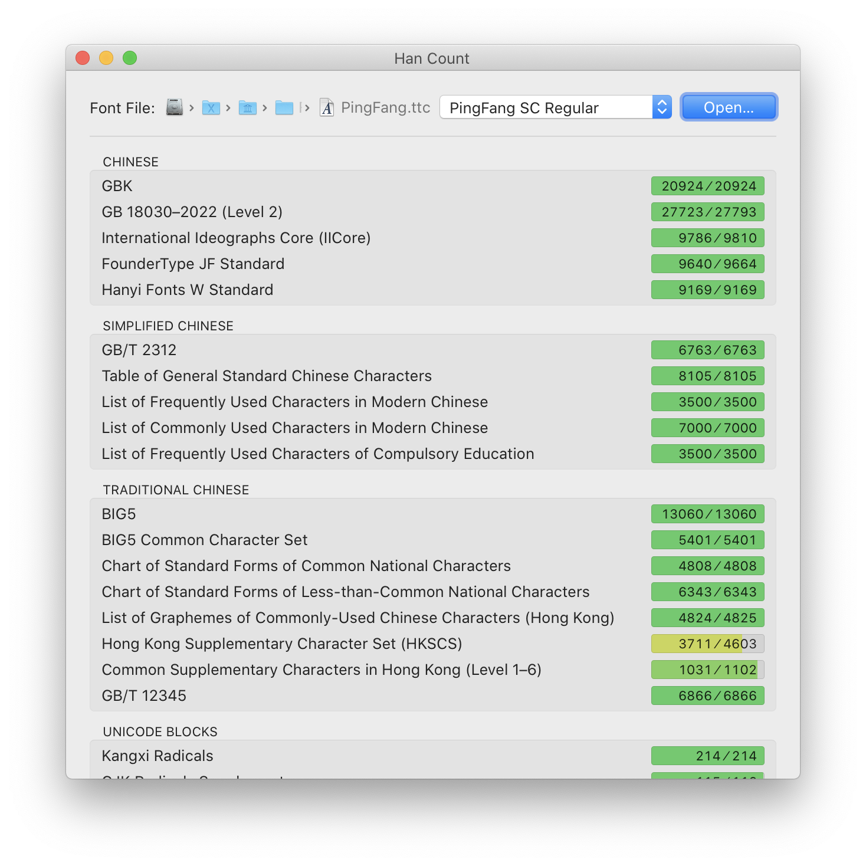This screenshot has width=866, height=866.
Task: Click the plain blue folder in path
Action: (284, 107)
